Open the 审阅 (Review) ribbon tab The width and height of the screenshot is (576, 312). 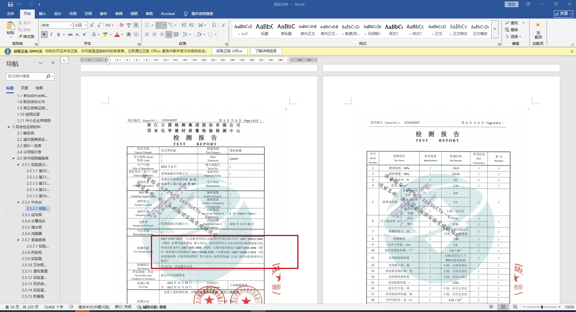coord(119,14)
